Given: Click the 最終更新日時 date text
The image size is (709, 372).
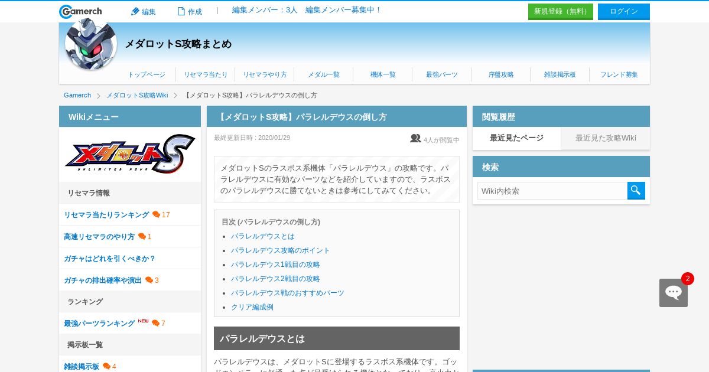Looking at the screenshot, I should (x=252, y=138).
